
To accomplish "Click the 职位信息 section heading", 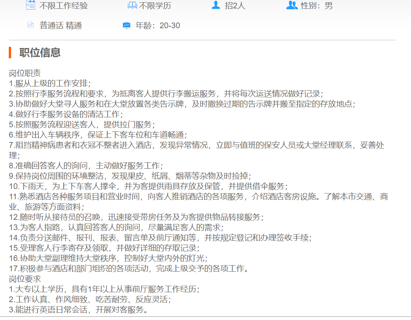I will coord(40,53).
